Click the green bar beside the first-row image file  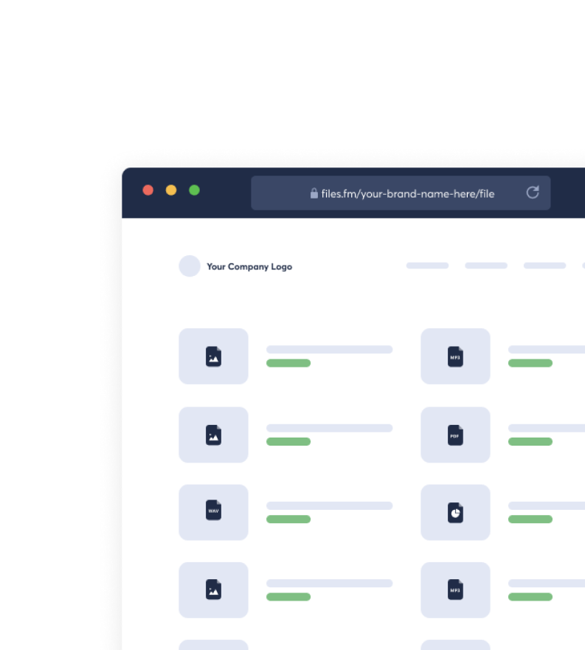click(288, 363)
